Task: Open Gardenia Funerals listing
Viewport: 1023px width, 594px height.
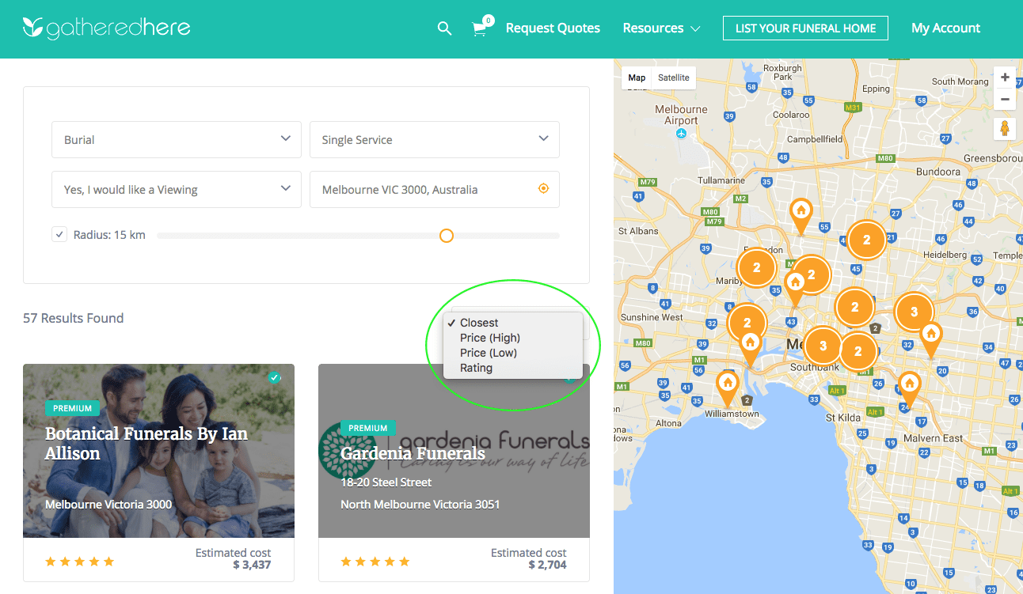Action: 413,453
